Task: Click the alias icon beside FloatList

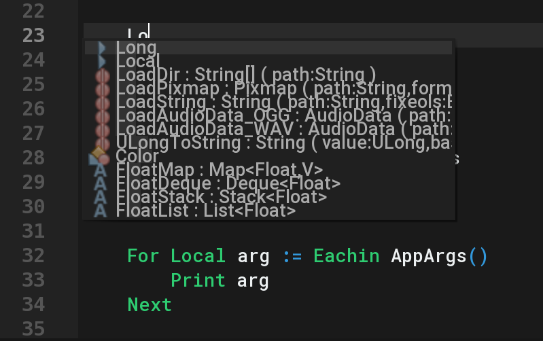Action: (x=101, y=211)
